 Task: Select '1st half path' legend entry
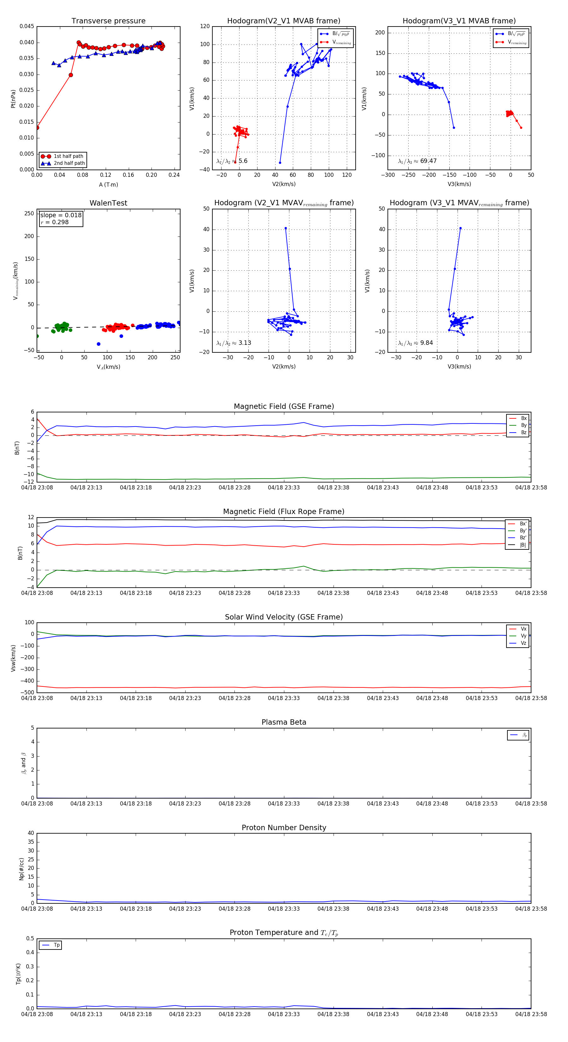[63, 156]
